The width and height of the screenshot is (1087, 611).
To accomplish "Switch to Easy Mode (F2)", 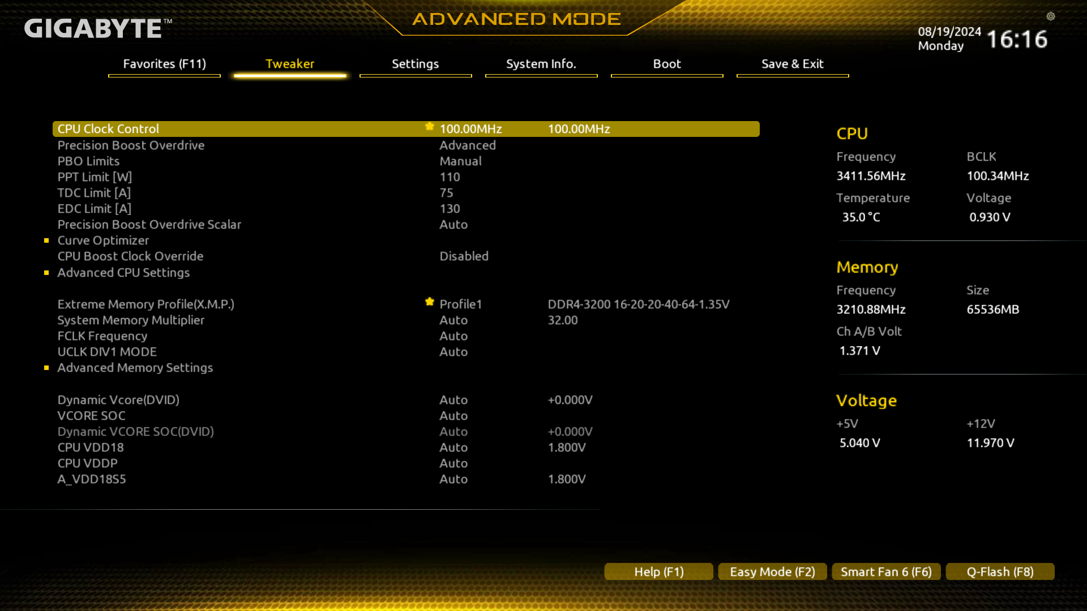I will [x=772, y=571].
